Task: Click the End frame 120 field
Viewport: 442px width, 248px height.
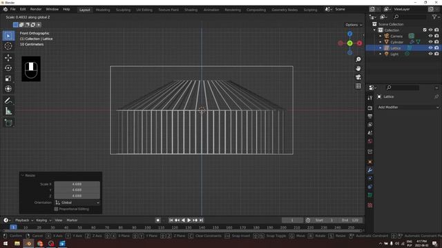Action: click(350, 220)
